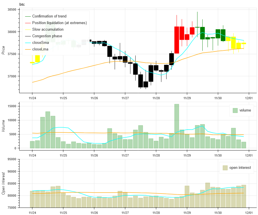This screenshot has height=215, width=258.
Task: Click the tallest volume bar near 15000
Action: 177,126
